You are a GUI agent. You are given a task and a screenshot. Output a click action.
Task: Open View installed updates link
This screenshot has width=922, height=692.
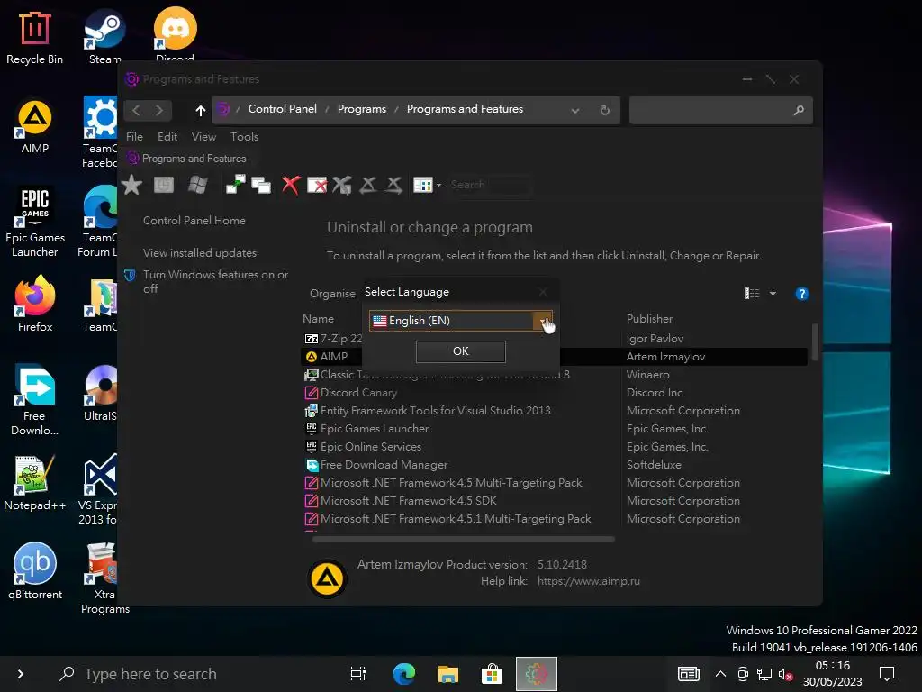199,253
